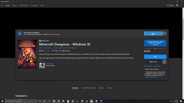Open the user account profile icon
The width and height of the screenshot is (184, 103).
pyautogui.click(x=177, y=5)
